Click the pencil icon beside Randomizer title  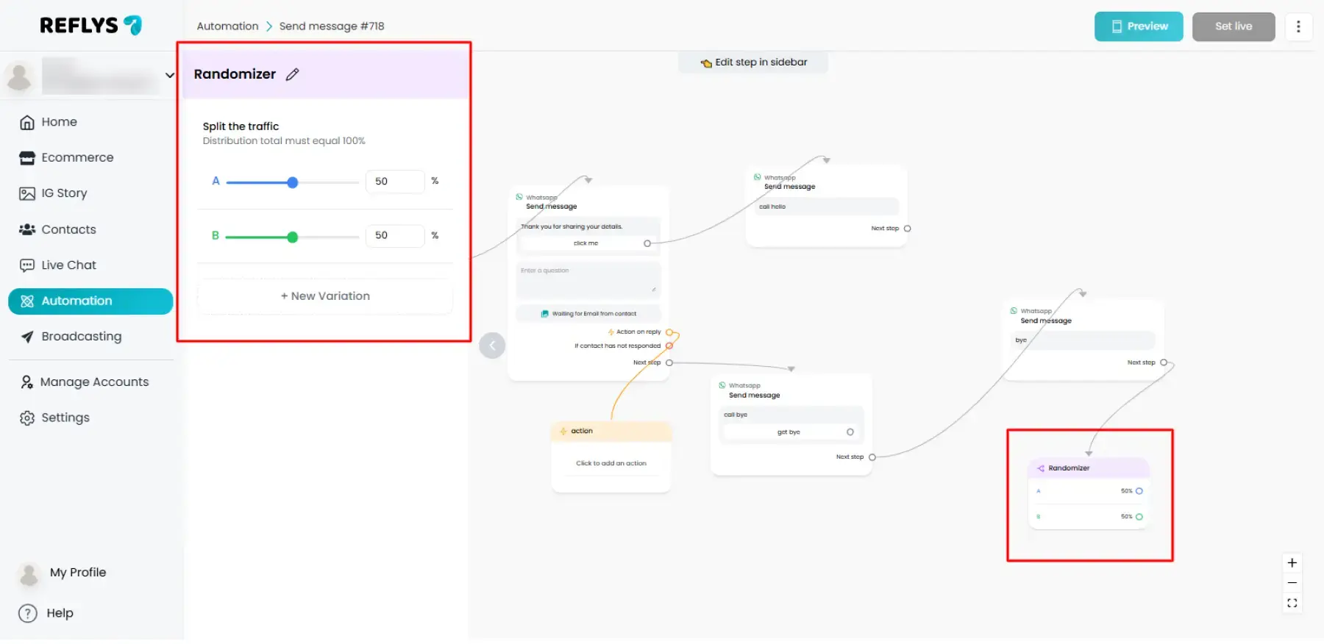coord(292,74)
